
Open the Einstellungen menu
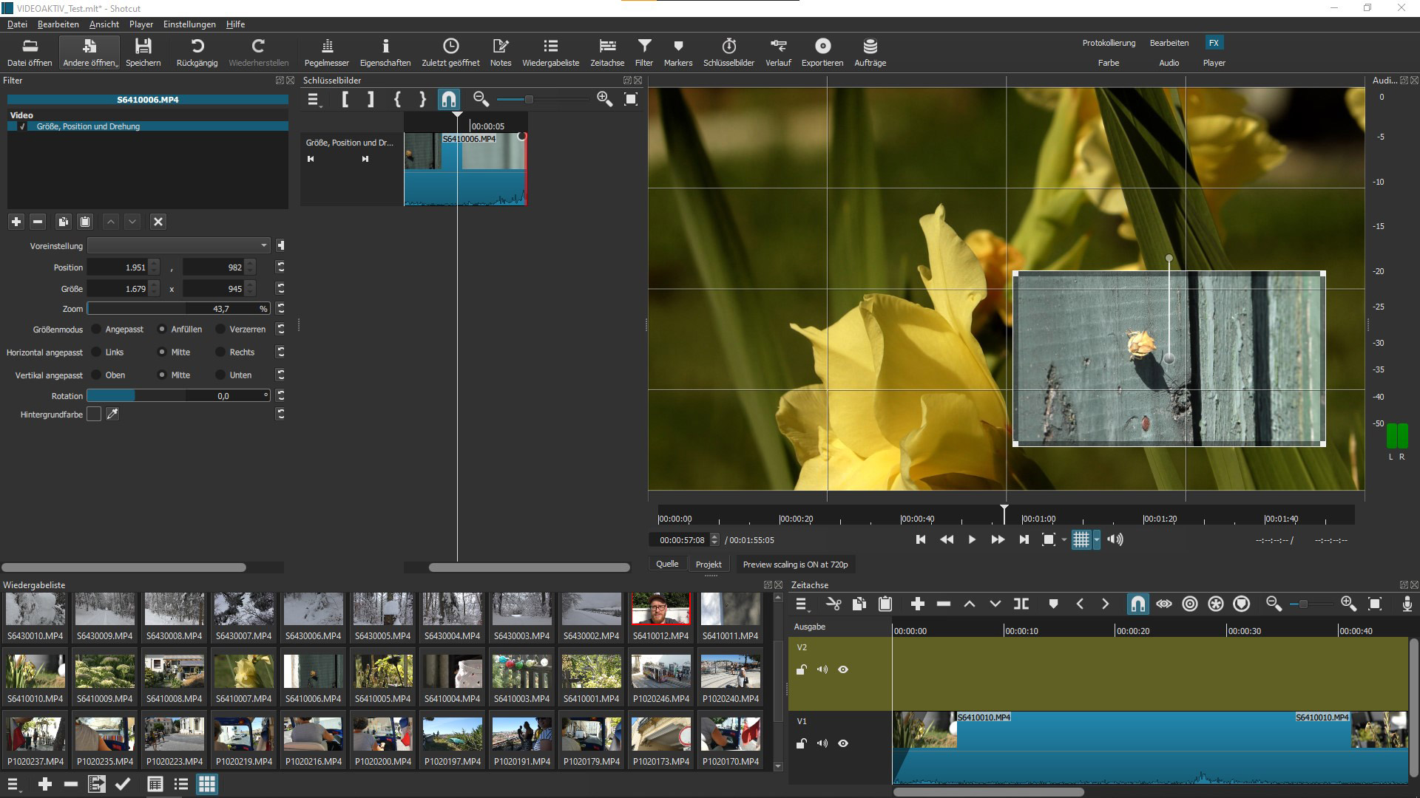click(x=189, y=24)
